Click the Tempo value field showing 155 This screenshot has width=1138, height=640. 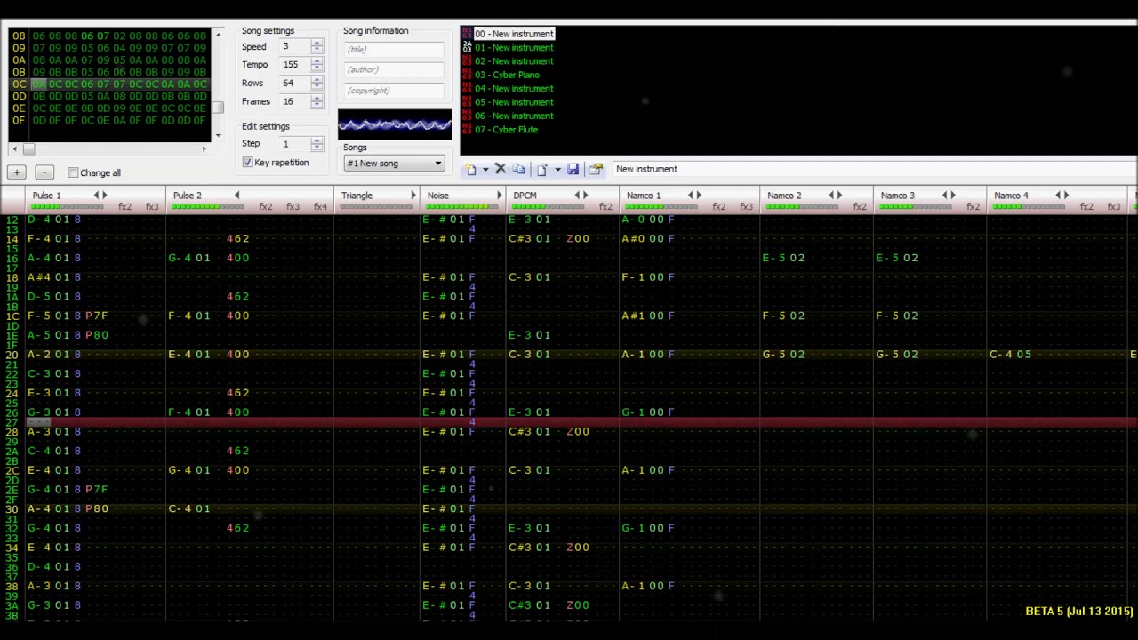coord(294,65)
